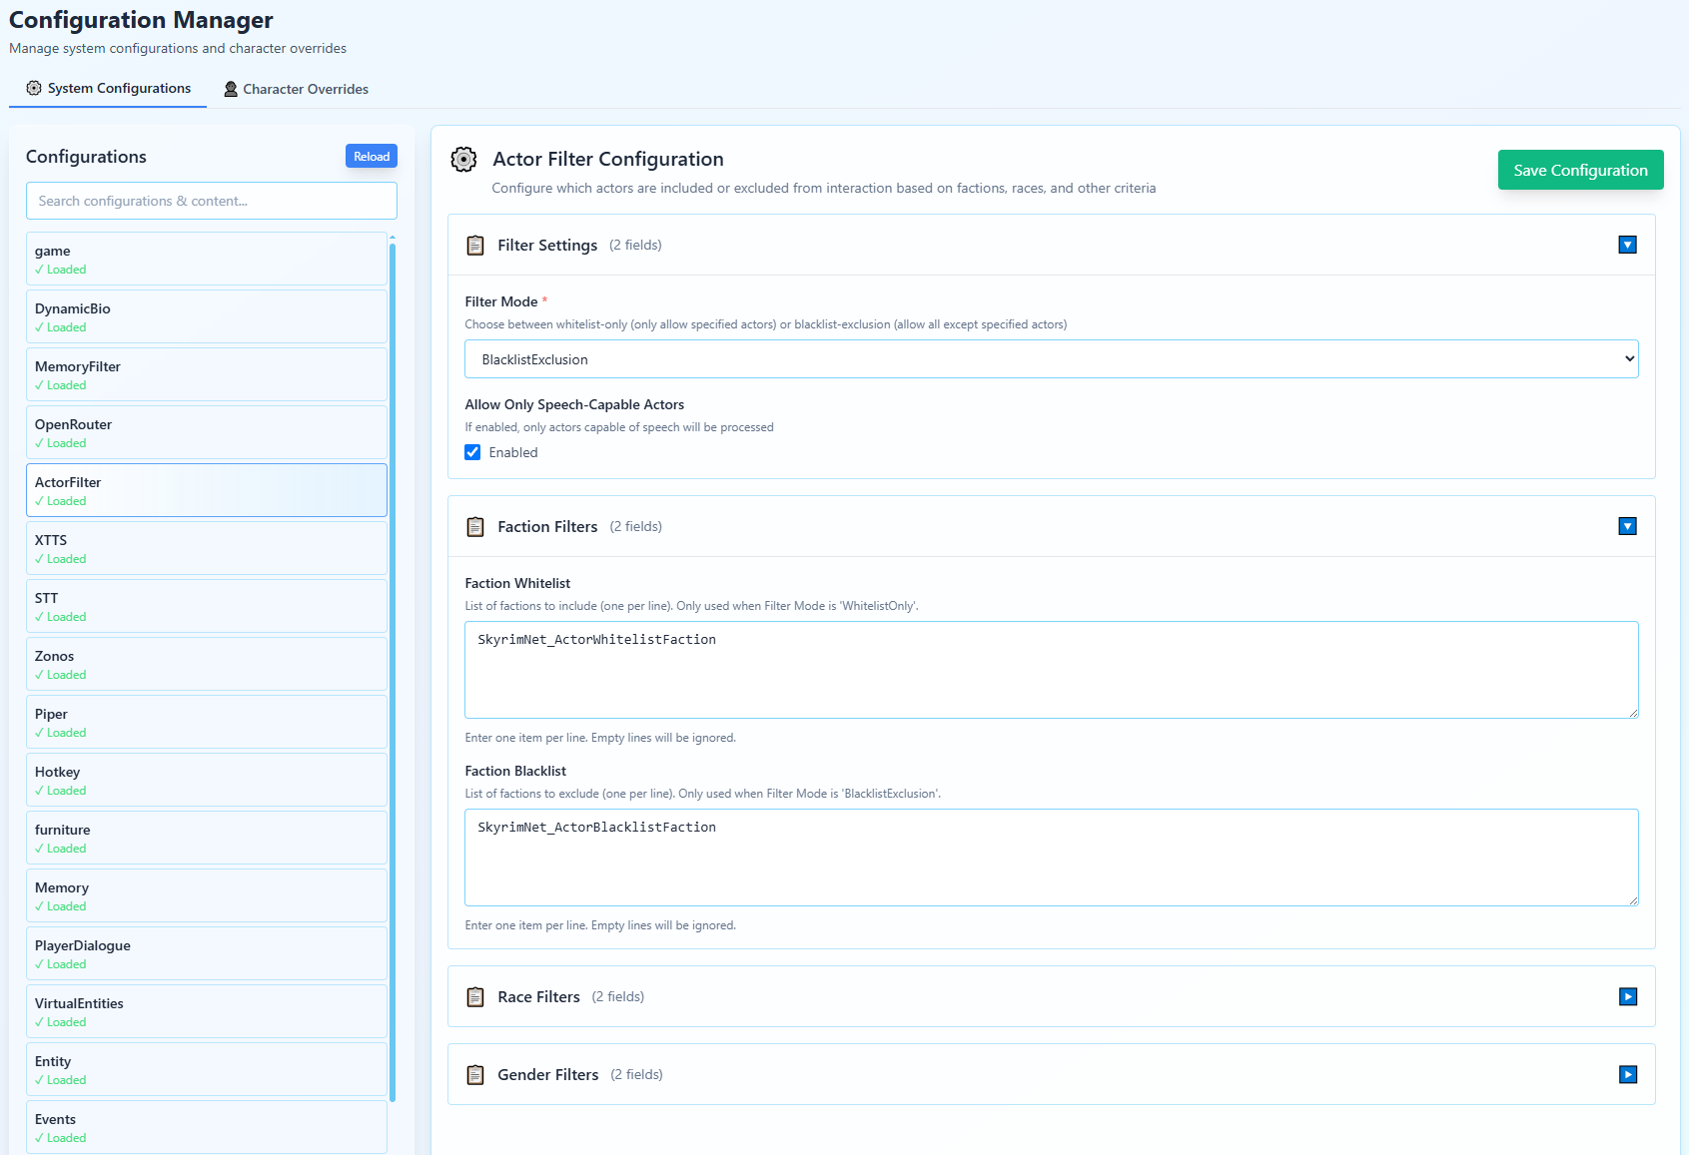This screenshot has height=1155, width=1689.
Task: Click the gear icon beside Actor Filter Configuration
Action: click(x=463, y=160)
